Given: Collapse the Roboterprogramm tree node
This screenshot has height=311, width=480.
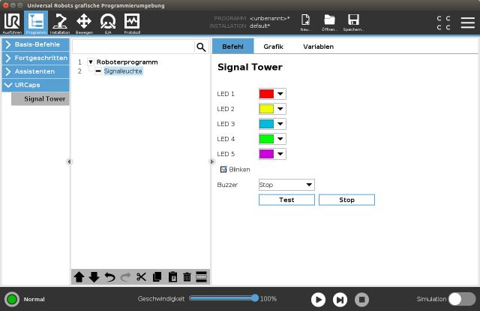Looking at the screenshot, I should [x=91, y=62].
